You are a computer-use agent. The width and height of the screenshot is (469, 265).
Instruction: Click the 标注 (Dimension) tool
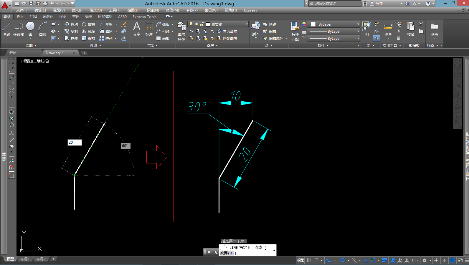click(x=149, y=29)
